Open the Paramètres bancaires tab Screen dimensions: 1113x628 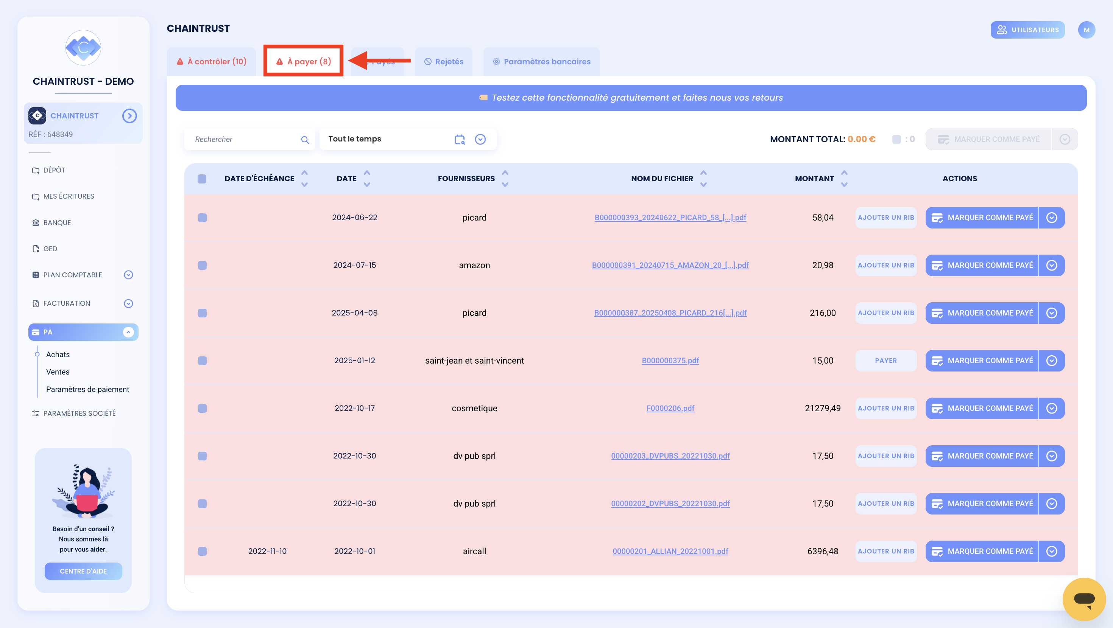pos(541,61)
